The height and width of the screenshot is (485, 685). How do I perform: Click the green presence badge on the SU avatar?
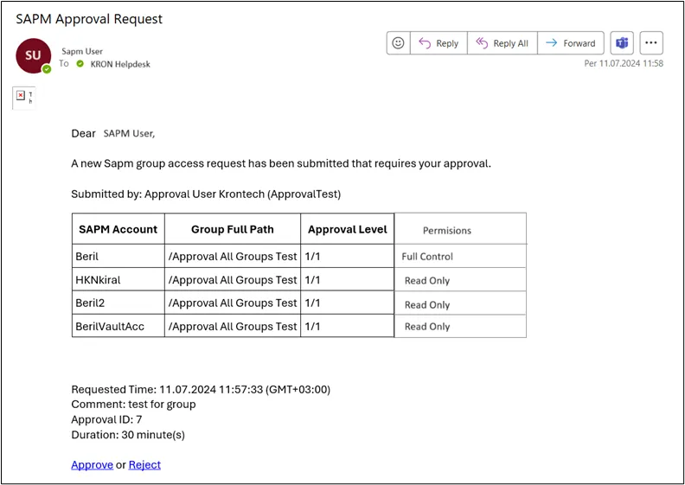(47, 69)
